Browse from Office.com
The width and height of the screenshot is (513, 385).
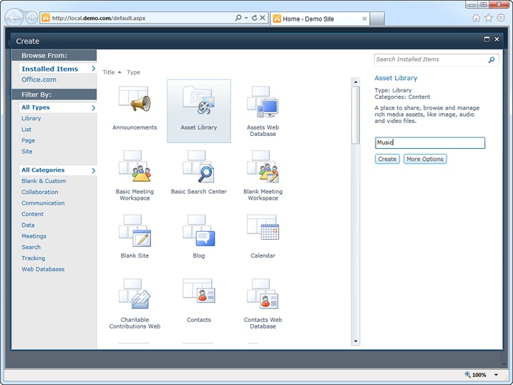[39, 79]
